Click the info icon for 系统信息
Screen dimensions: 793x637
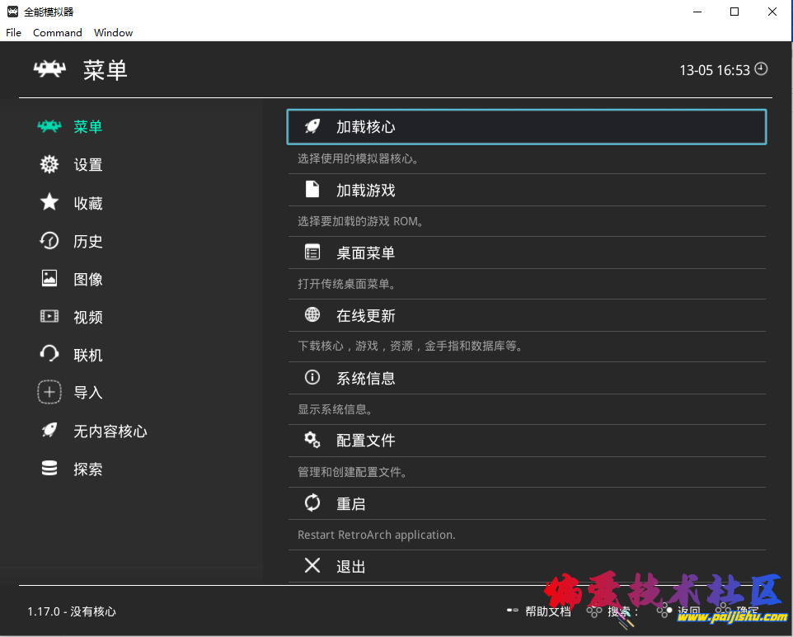click(x=312, y=378)
